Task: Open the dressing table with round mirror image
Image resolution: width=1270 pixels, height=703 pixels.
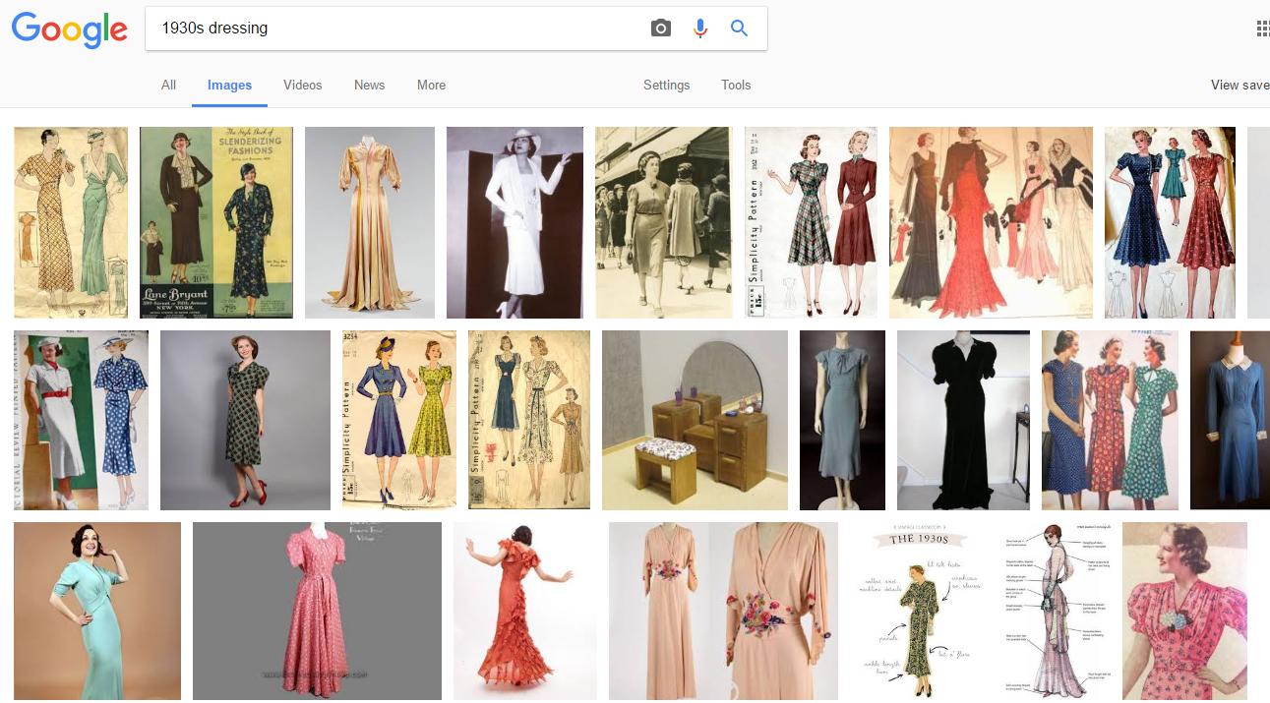Action: [695, 420]
